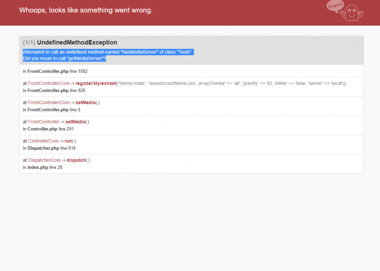Click the "Whoops, looks like something went wrong" header
The height and width of the screenshot is (271, 380).
[x=85, y=10]
